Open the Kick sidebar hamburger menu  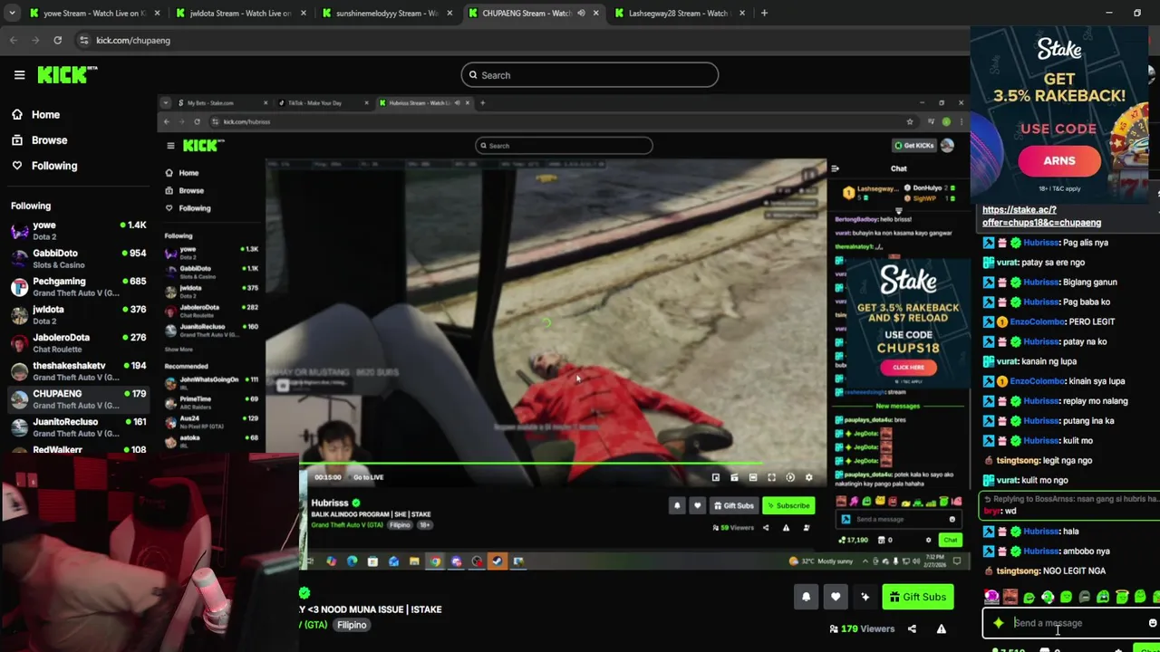pyautogui.click(x=19, y=75)
